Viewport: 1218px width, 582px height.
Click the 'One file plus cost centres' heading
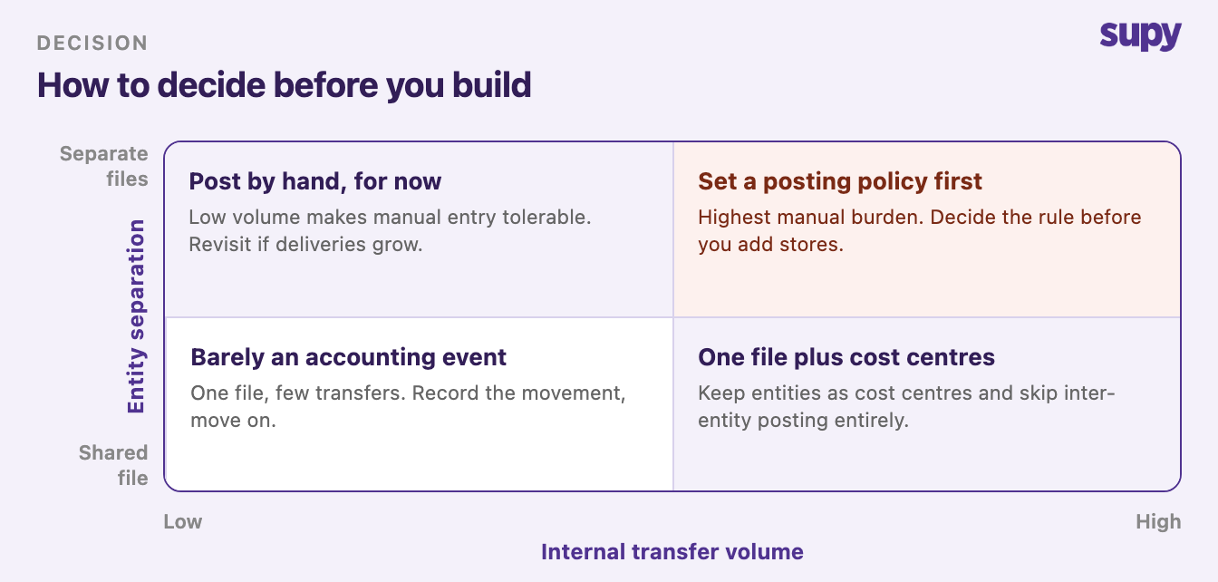click(846, 357)
